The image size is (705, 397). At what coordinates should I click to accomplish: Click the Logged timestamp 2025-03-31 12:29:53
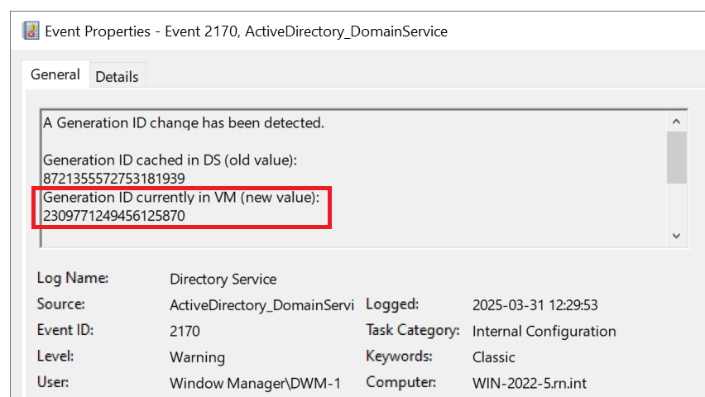click(535, 305)
